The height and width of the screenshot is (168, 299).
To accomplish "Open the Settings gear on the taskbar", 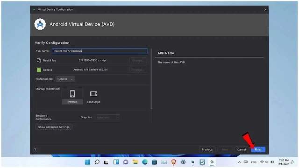I will 183,162.
